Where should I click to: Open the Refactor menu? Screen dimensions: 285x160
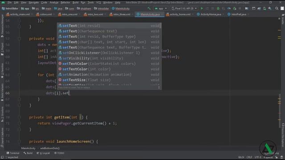(x=65, y=3)
